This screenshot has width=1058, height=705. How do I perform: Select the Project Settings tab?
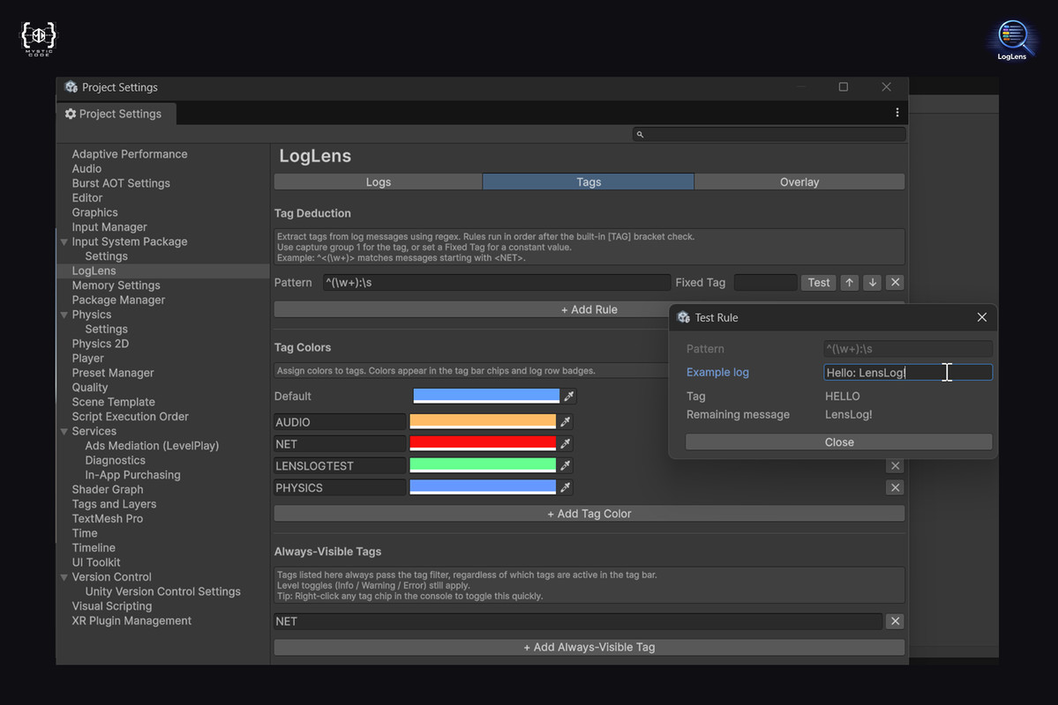click(x=116, y=114)
